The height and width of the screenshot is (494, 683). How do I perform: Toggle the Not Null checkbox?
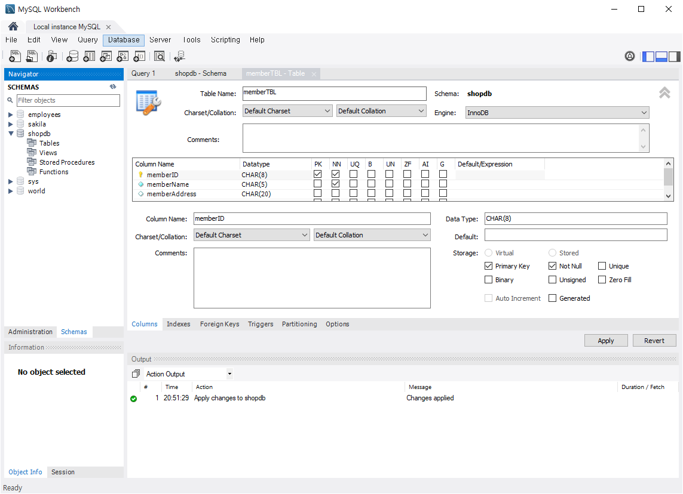tap(552, 265)
